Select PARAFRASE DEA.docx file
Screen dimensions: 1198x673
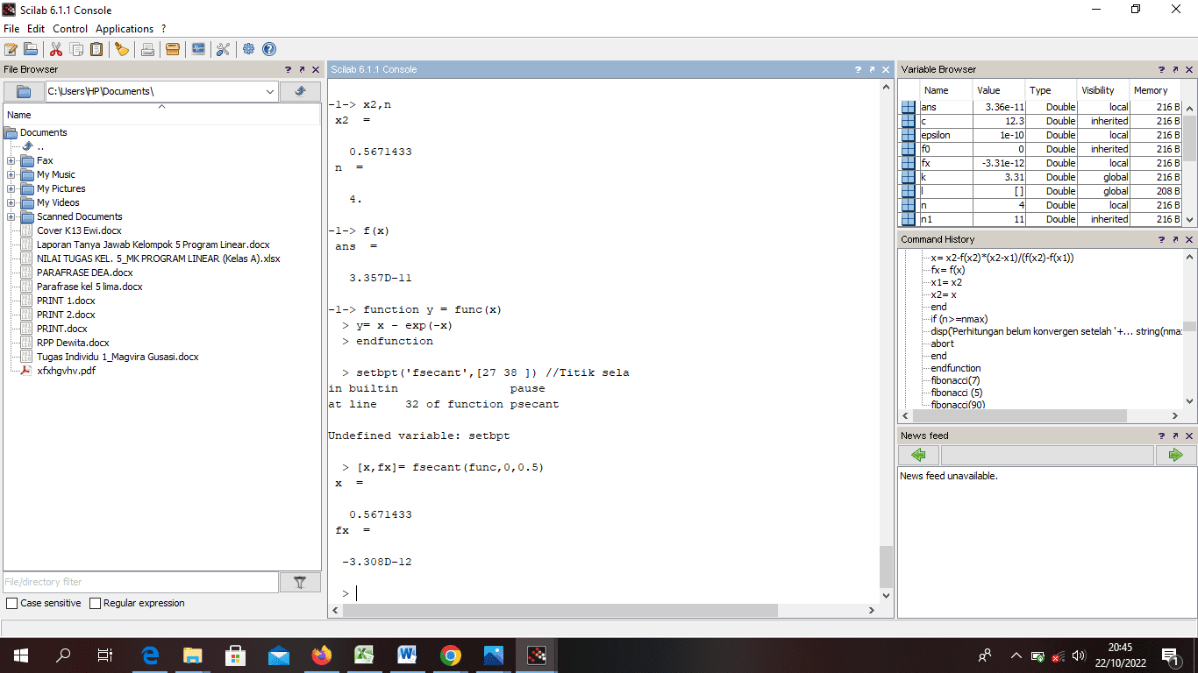[x=85, y=273]
